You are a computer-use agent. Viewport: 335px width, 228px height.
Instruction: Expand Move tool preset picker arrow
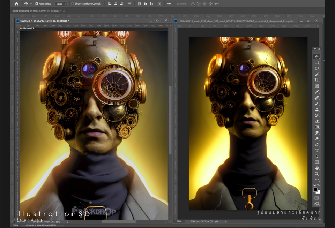pyautogui.click(x=31, y=4)
